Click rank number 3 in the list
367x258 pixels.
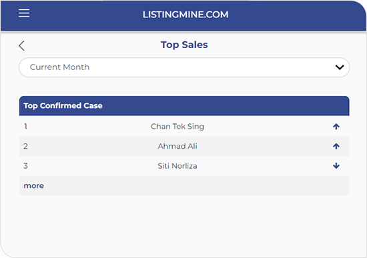[x=25, y=166]
